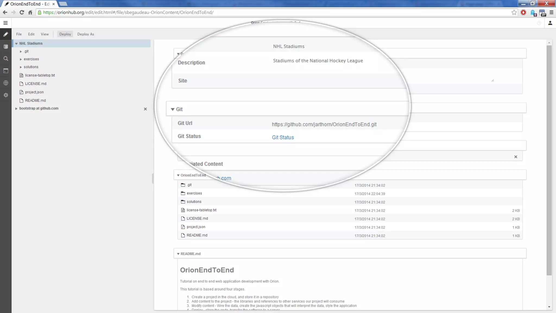The height and width of the screenshot is (313, 556).
Task: Open the Git repositories sidebar icon
Action: [x=6, y=46]
